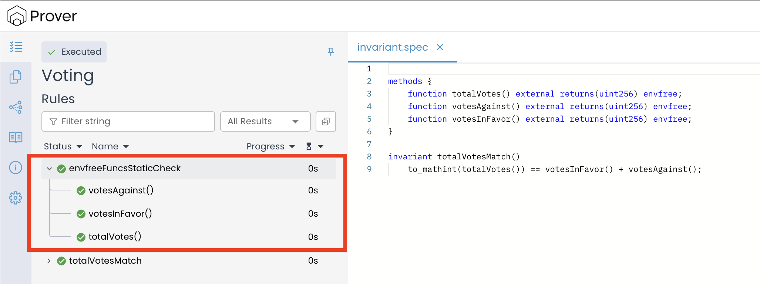Sort by the hourglass duration column
This screenshot has width=760, height=284.
(314, 146)
